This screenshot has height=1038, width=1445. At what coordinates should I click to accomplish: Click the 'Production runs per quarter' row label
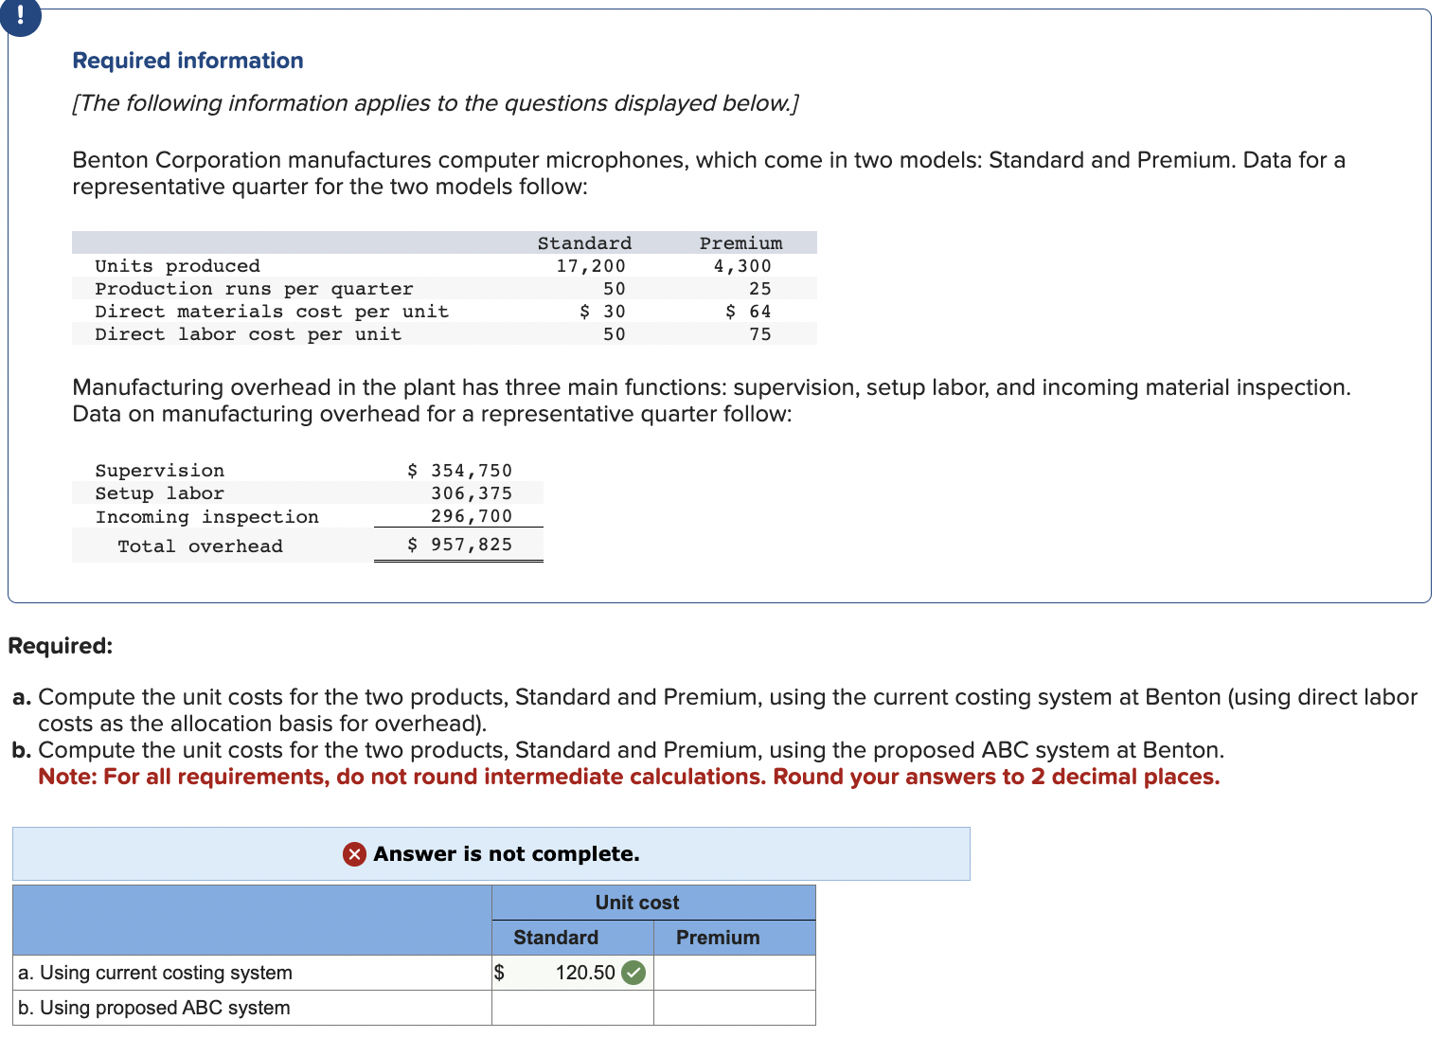[254, 289]
